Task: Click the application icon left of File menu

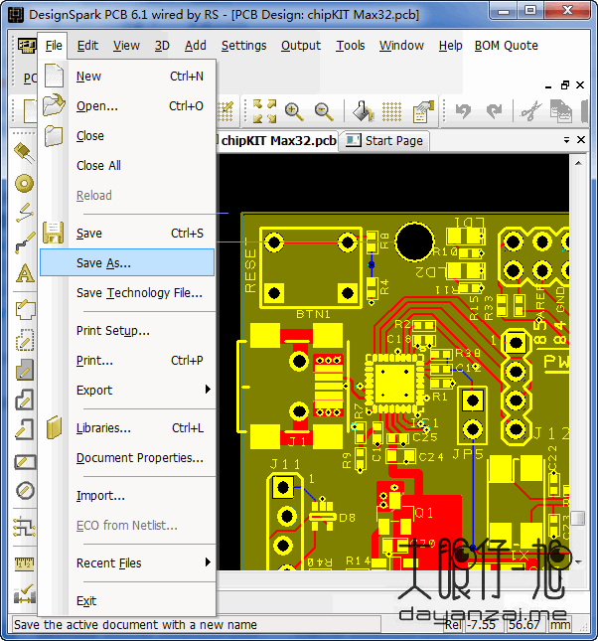Action: tap(27, 46)
